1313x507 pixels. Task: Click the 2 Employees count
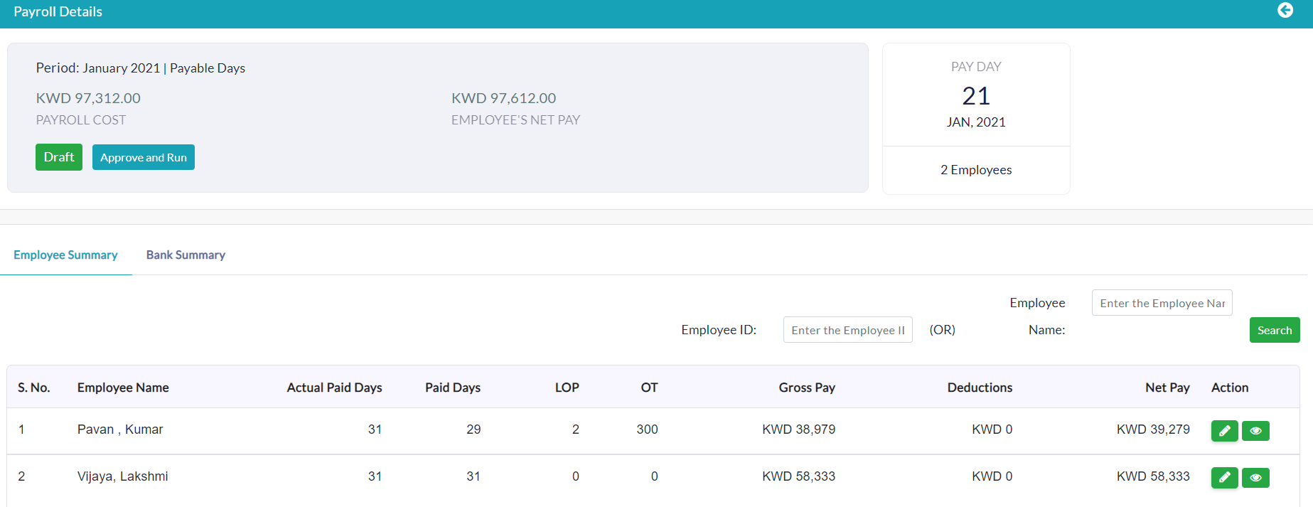tap(976, 170)
